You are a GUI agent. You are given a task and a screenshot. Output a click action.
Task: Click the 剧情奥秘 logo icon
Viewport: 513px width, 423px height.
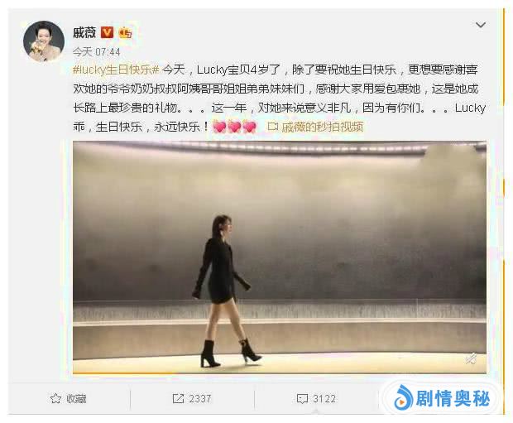click(x=403, y=397)
